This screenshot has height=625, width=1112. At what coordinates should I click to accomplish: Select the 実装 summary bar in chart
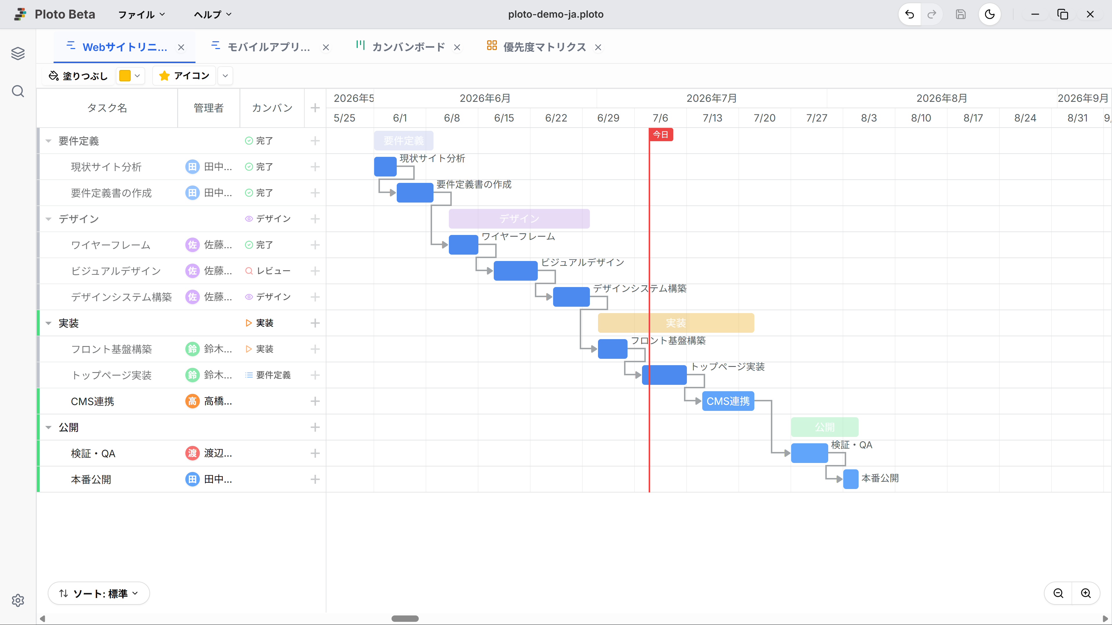(676, 323)
